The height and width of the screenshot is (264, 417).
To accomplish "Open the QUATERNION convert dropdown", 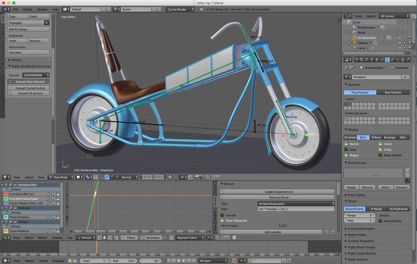I will click(36, 75).
